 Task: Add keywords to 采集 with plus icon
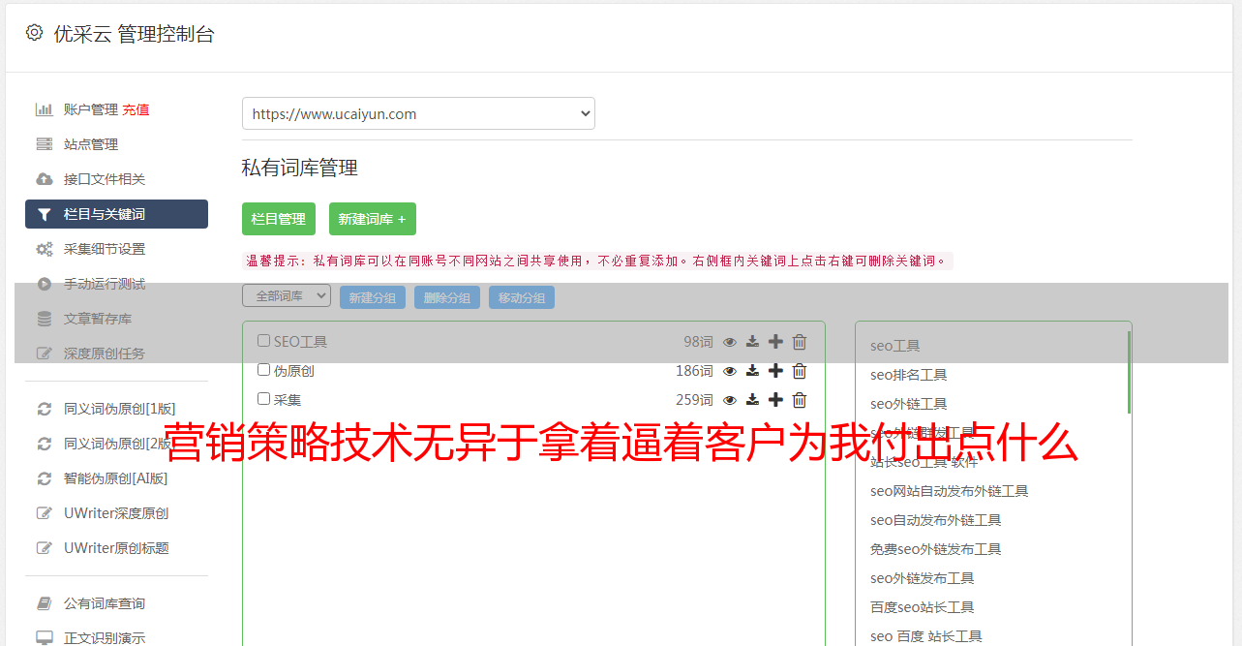775,400
